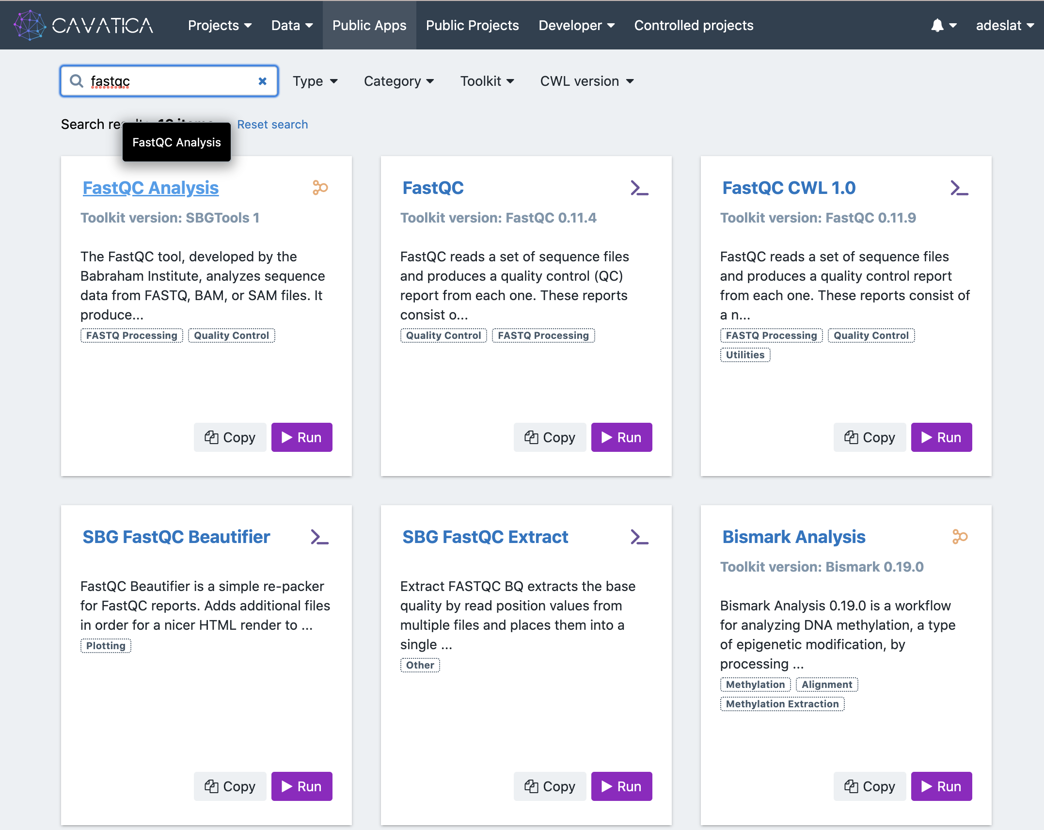Image resolution: width=1044 pixels, height=830 pixels.
Task: Expand the CWL version dropdown
Action: (586, 81)
